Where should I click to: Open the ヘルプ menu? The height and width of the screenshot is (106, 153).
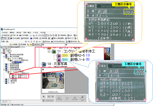43,32
